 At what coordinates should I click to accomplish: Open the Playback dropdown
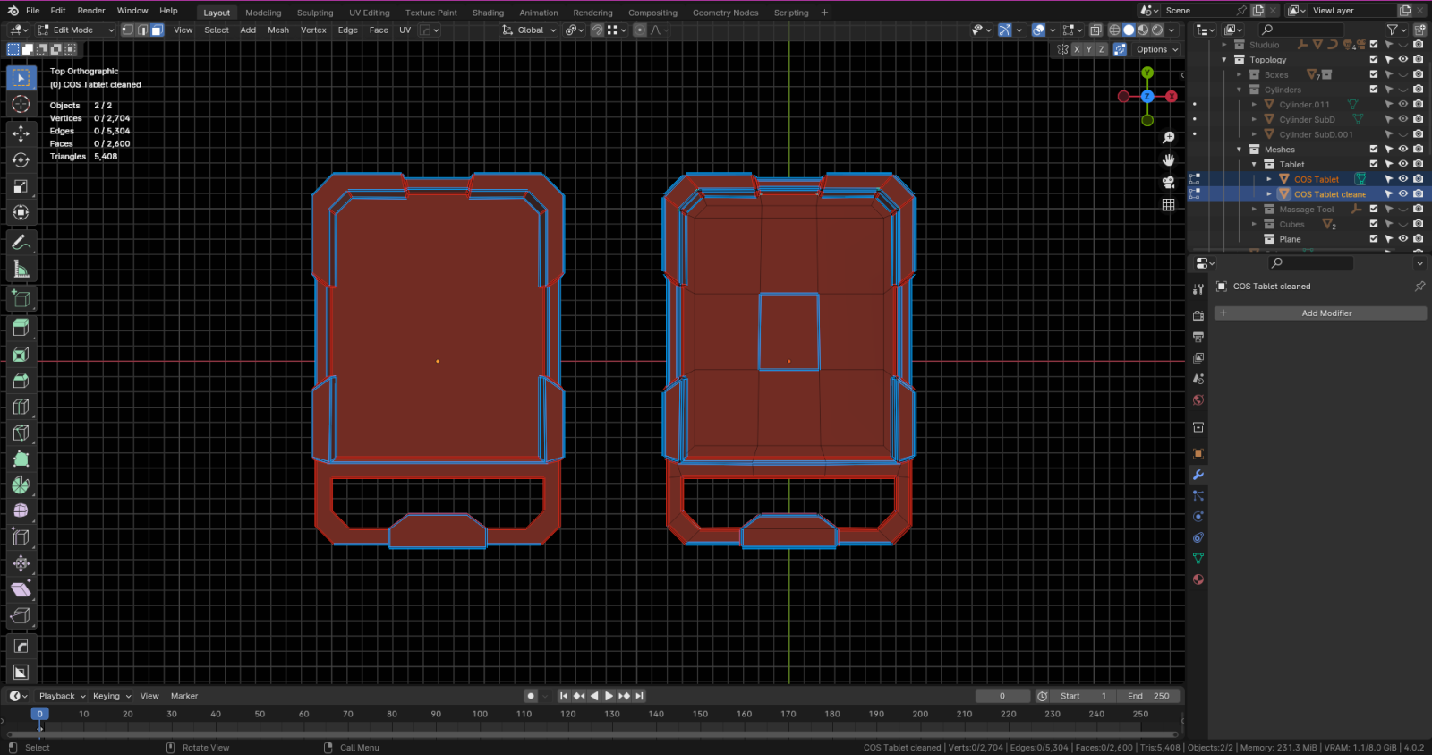[62, 696]
